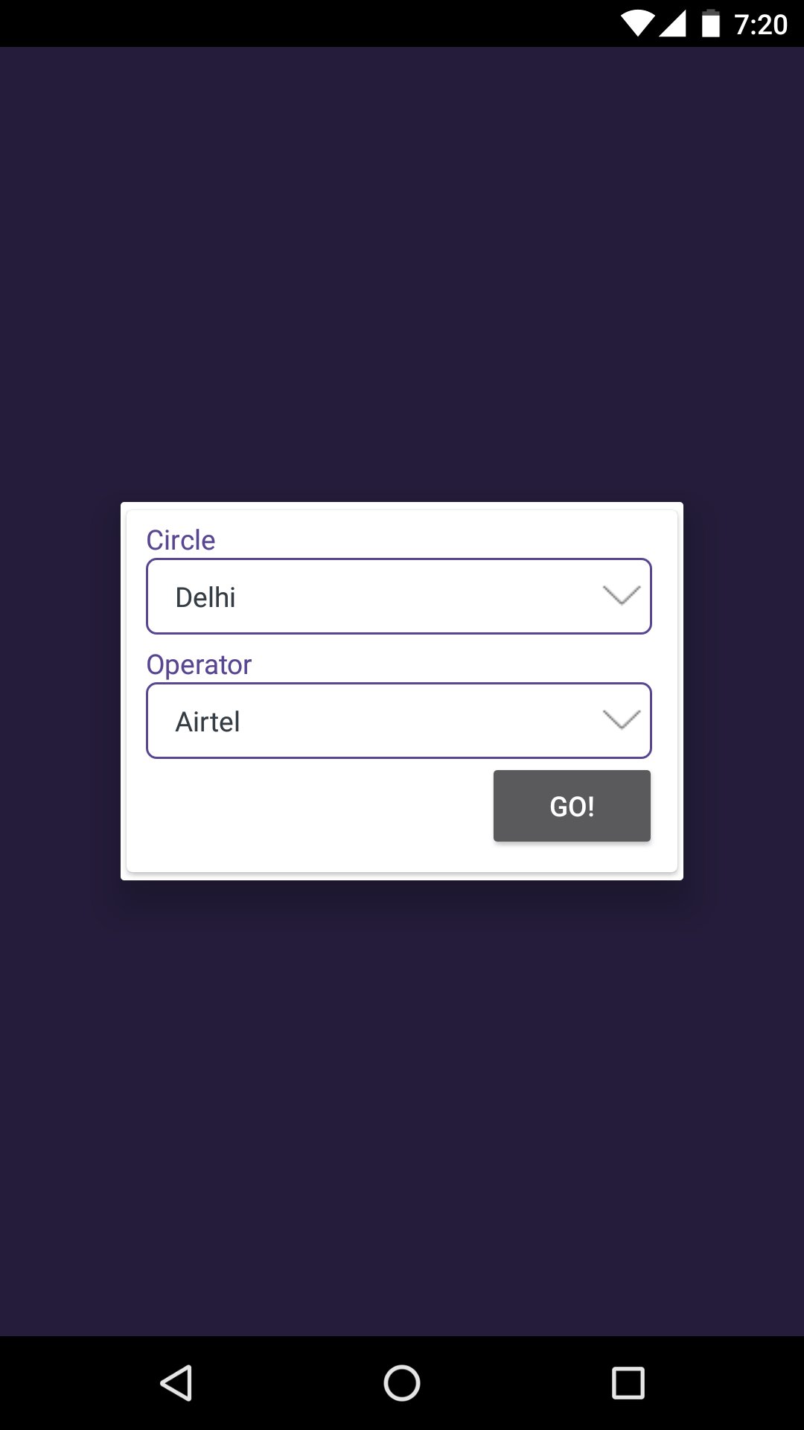
Task: Select the Airtel operator value
Action: point(208,720)
